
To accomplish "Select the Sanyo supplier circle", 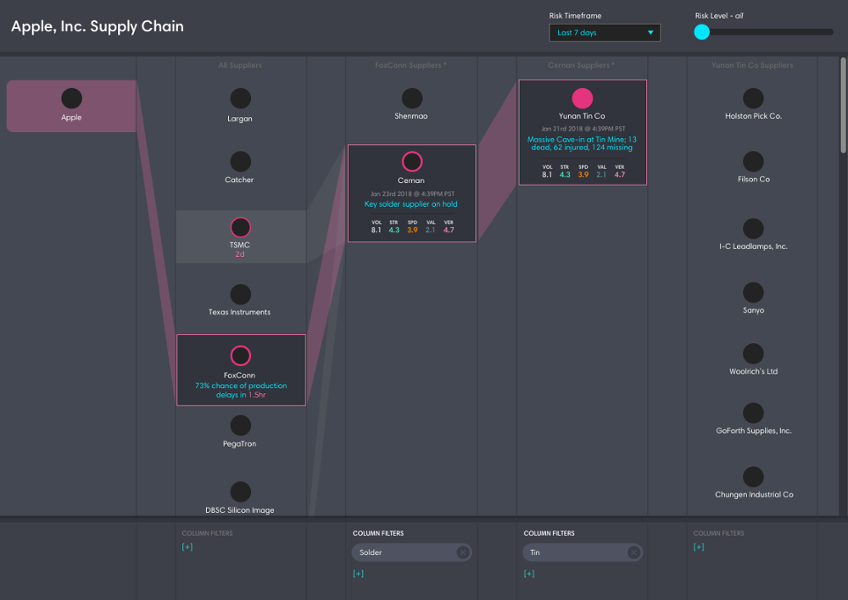I will (753, 292).
